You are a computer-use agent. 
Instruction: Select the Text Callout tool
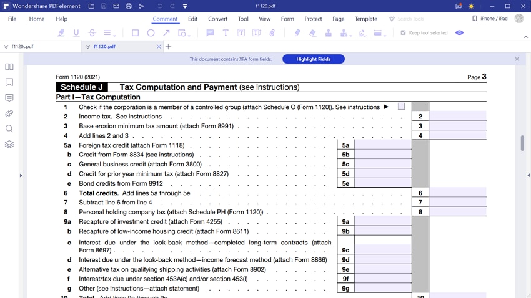(x=256, y=33)
